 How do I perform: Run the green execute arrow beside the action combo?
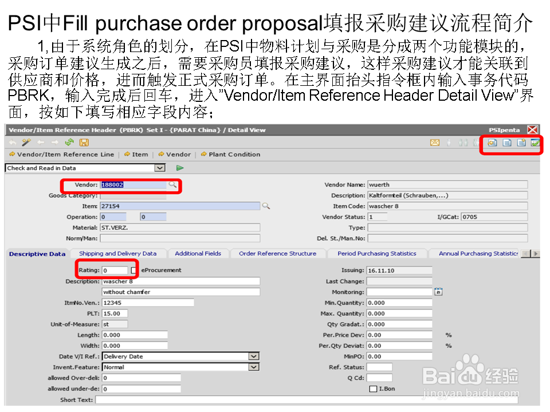click(179, 167)
